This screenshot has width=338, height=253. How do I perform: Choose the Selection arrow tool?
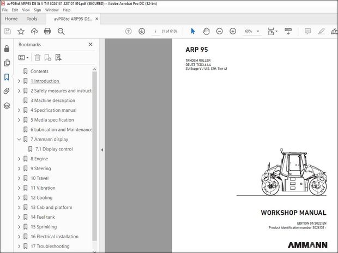point(193,32)
